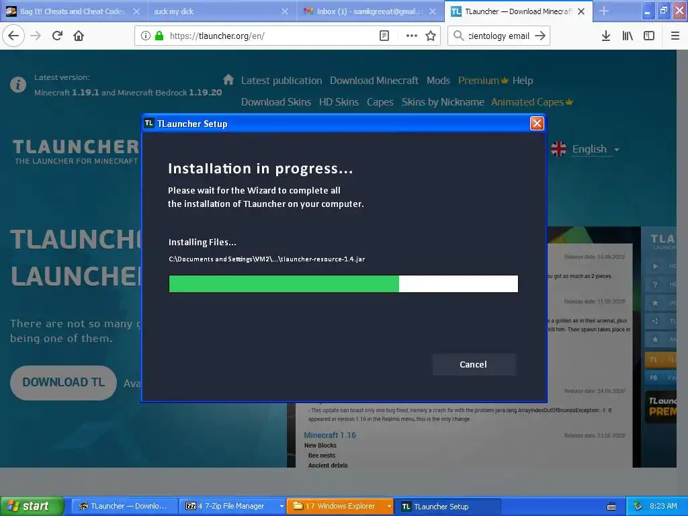
Task: Reload the tlauncher.org page
Action: click(57, 36)
